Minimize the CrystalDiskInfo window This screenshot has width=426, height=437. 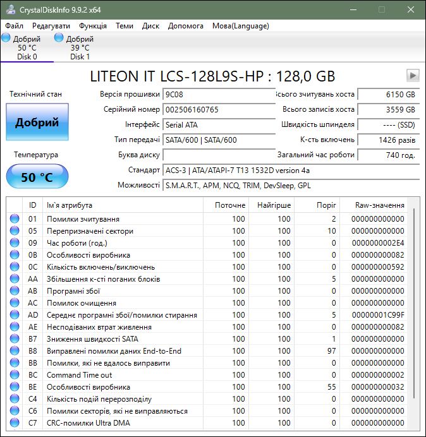click(353, 9)
